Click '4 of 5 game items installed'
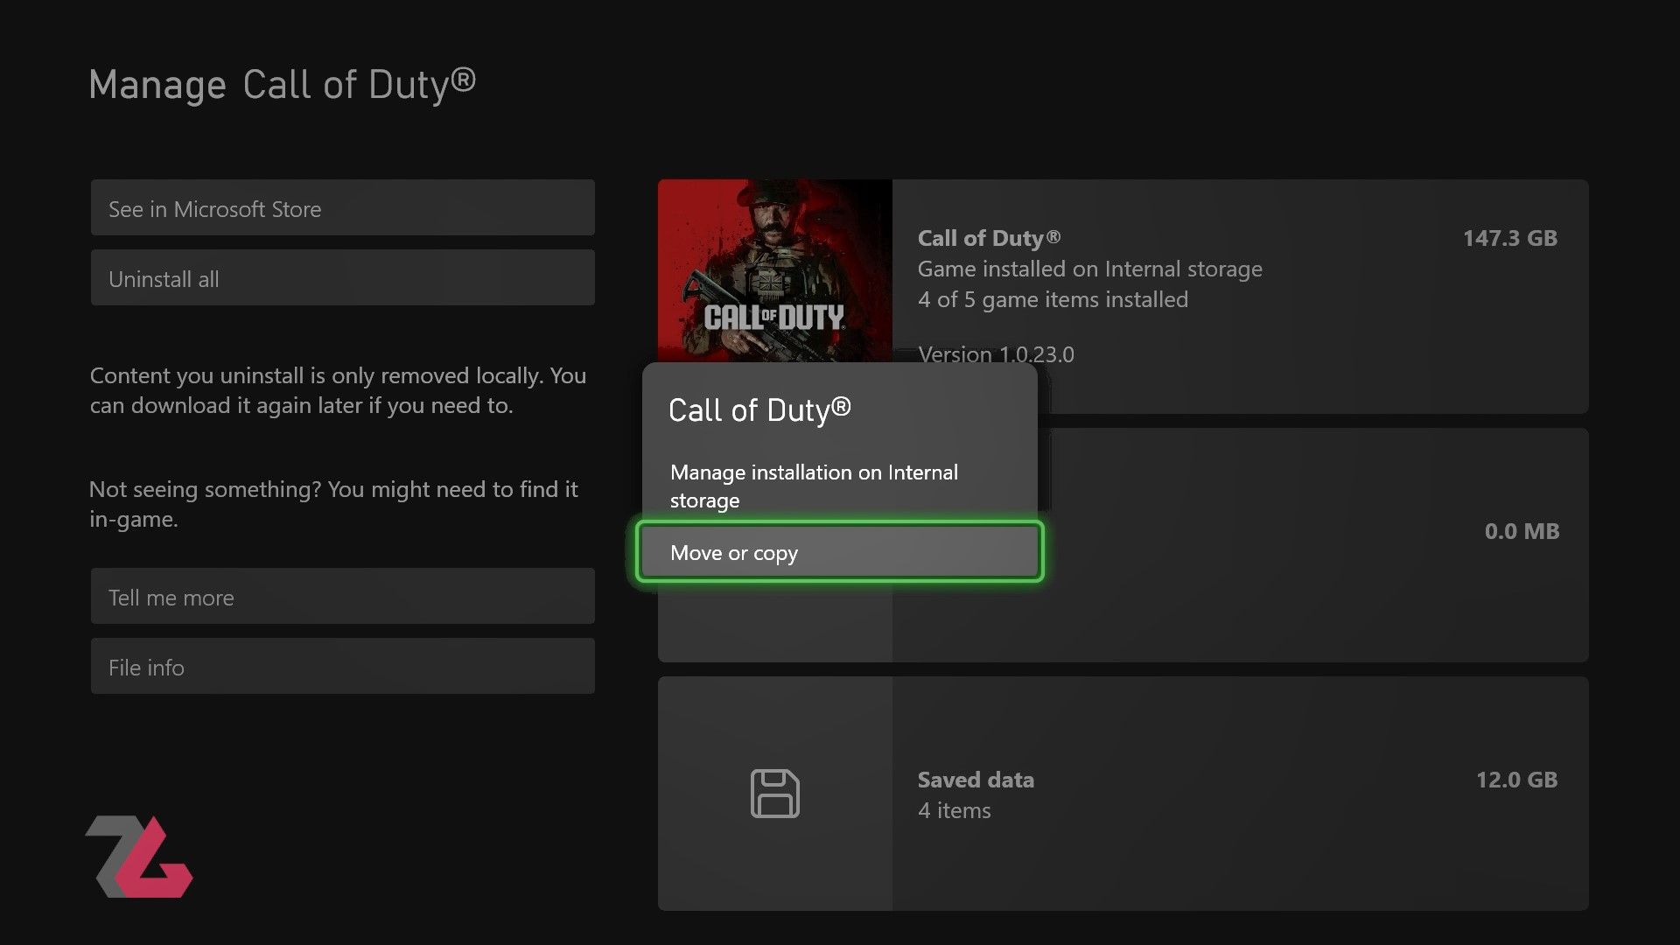1680x945 pixels. click(x=1053, y=300)
